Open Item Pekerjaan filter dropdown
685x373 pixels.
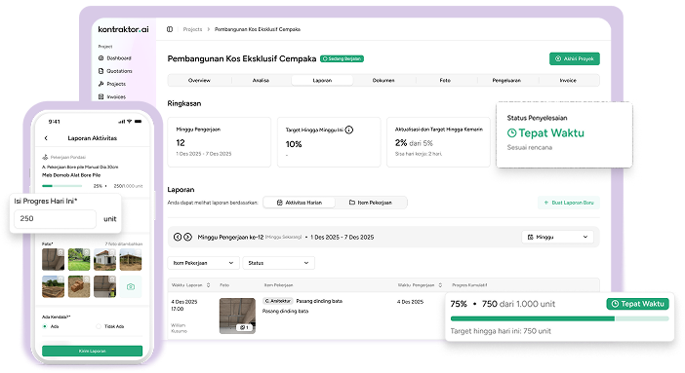tap(204, 263)
